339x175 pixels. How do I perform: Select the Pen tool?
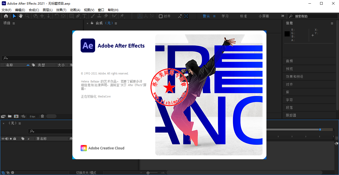(x=78, y=16)
